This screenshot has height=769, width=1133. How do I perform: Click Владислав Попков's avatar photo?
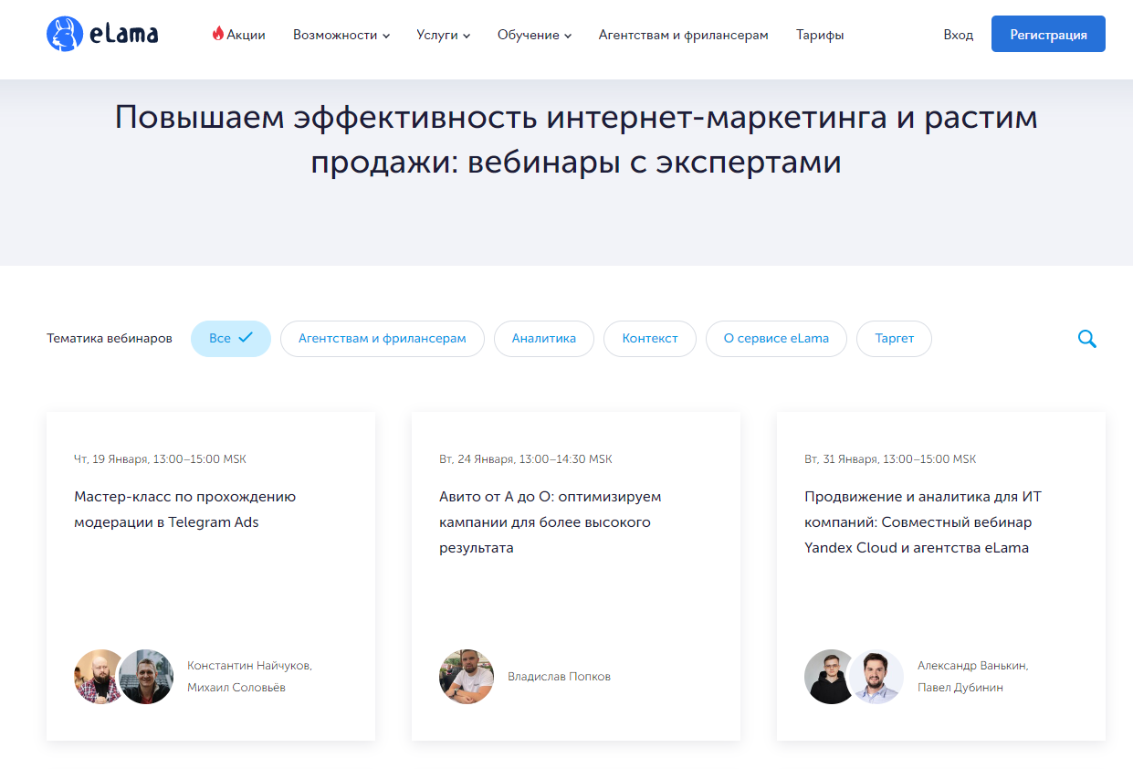click(467, 677)
